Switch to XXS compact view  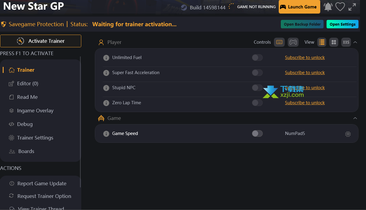346,42
